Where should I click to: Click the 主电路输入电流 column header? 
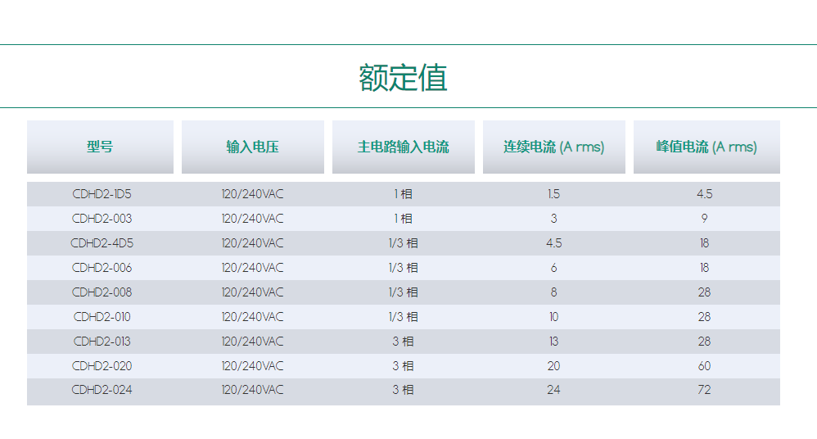click(x=403, y=147)
